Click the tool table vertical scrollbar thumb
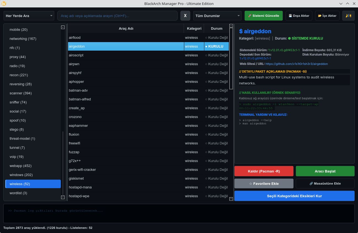The height and width of the screenshot is (233, 358). (231, 58)
